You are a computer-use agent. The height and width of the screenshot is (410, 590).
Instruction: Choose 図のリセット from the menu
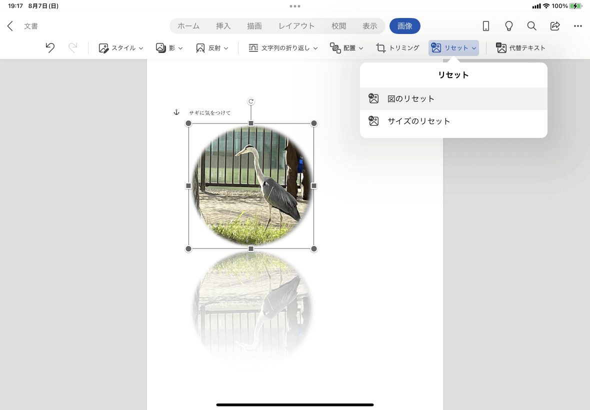453,98
